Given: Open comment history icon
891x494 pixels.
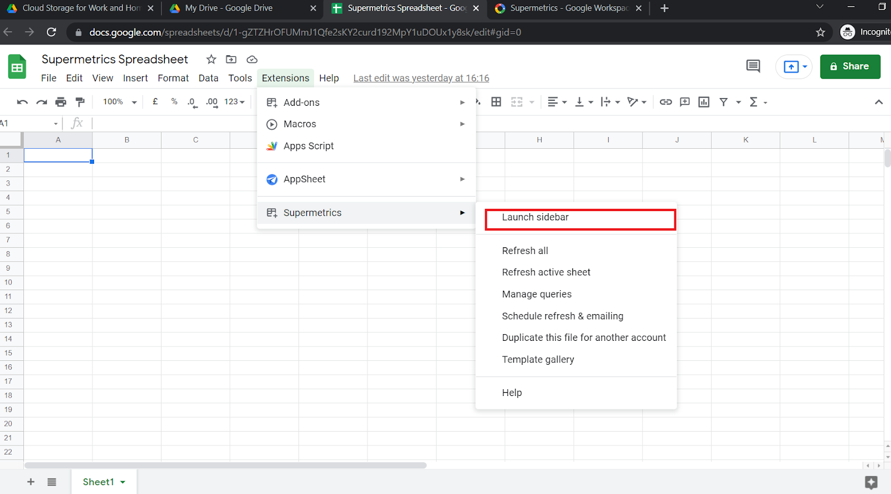Looking at the screenshot, I should (x=753, y=66).
